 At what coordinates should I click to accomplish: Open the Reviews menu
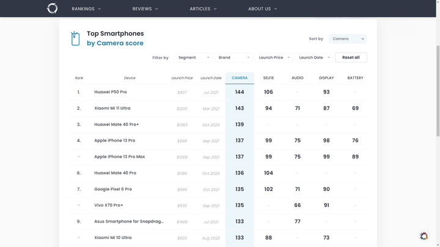pyautogui.click(x=145, y=9)
